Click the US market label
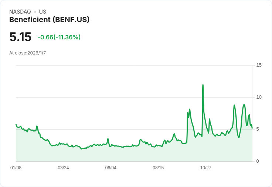This screenshot has width=272, height=187. tap(42, 12)
